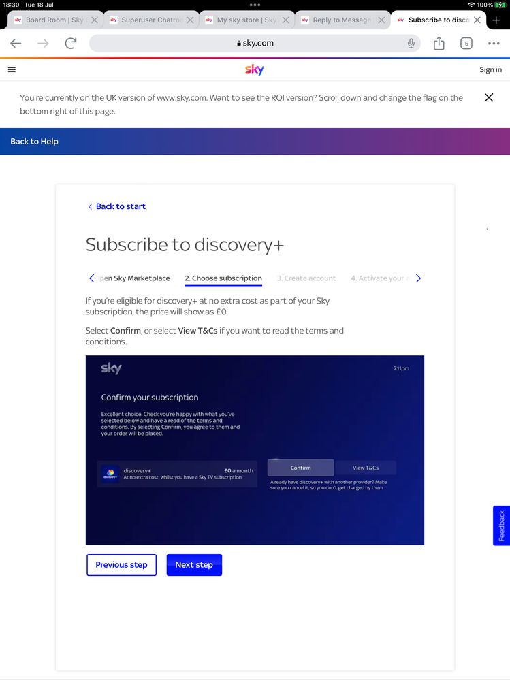Click the Previous step button

click(121, 565)
